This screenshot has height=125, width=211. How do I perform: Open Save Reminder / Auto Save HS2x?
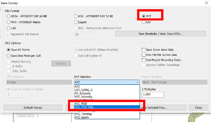(161, 34)
